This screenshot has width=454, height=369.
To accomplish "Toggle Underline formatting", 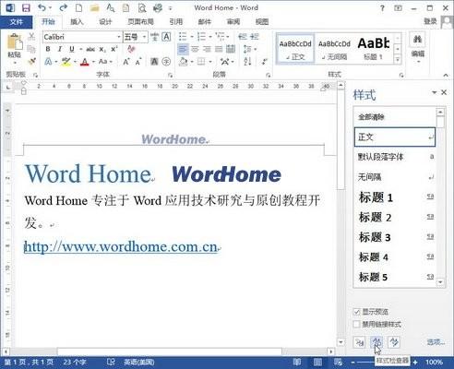I will point(72,49).
